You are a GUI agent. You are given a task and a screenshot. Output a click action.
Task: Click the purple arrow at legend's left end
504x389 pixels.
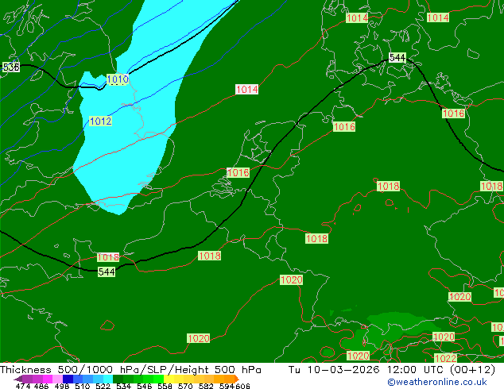coord(17,379)
